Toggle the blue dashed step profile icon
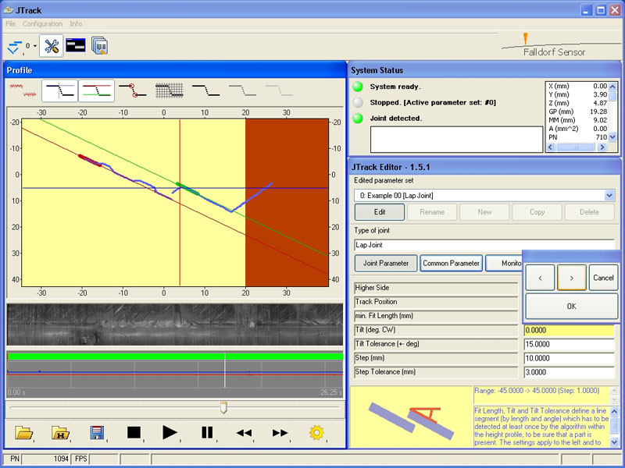 click(x=60, y=90)
